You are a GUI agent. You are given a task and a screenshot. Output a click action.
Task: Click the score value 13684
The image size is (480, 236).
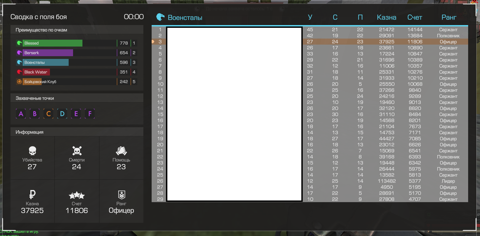[415, 36]
